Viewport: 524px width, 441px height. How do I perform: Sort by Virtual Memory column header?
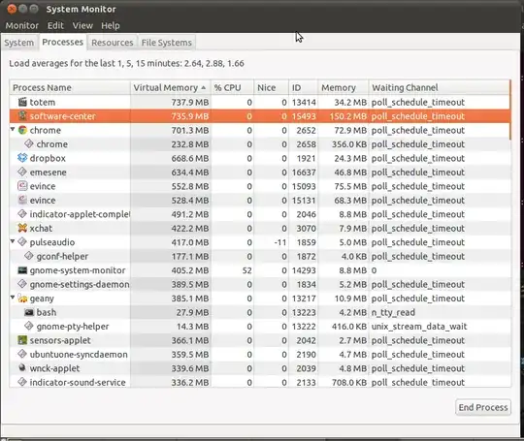(x=171, y=87)
